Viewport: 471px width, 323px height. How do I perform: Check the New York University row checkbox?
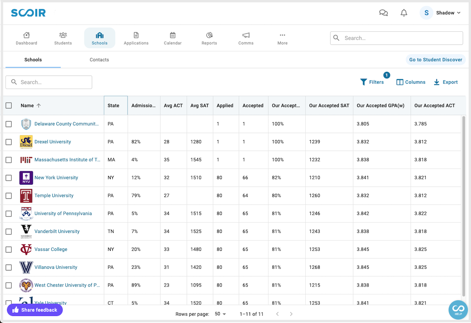(x=9, y=178)
